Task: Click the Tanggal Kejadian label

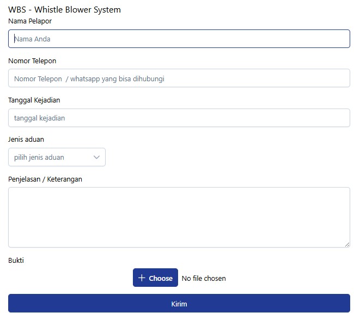Action: click(x=34, y=100)
